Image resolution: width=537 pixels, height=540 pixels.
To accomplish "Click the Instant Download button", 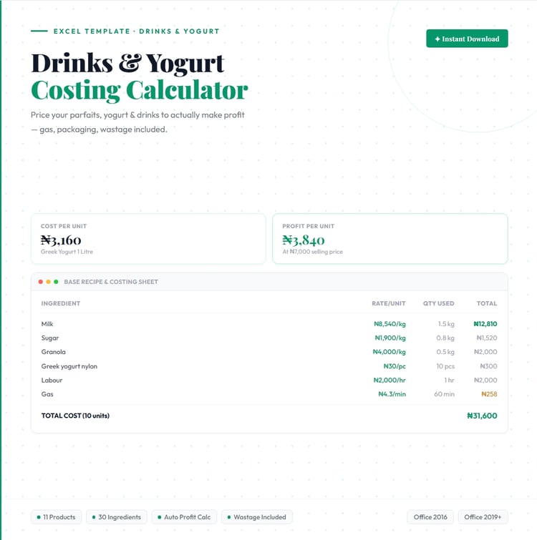I will point(467,39).
